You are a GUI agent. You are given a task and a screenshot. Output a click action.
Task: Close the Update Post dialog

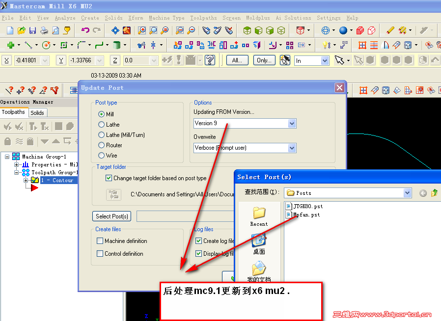tap(339, 88)
